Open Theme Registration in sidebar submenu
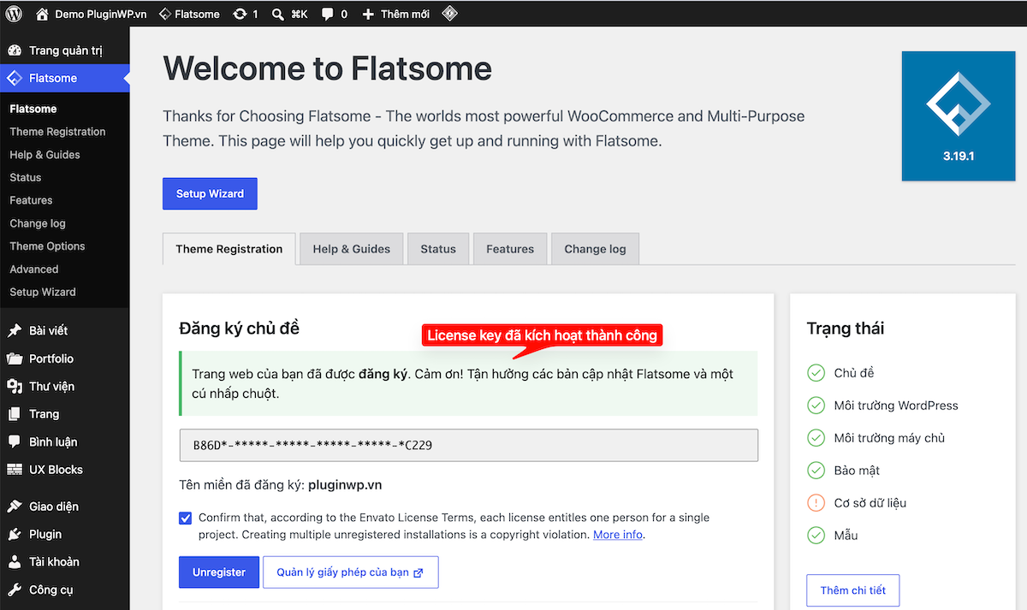Viewport: 1027px width, 610px height. (x=57, y=132)
